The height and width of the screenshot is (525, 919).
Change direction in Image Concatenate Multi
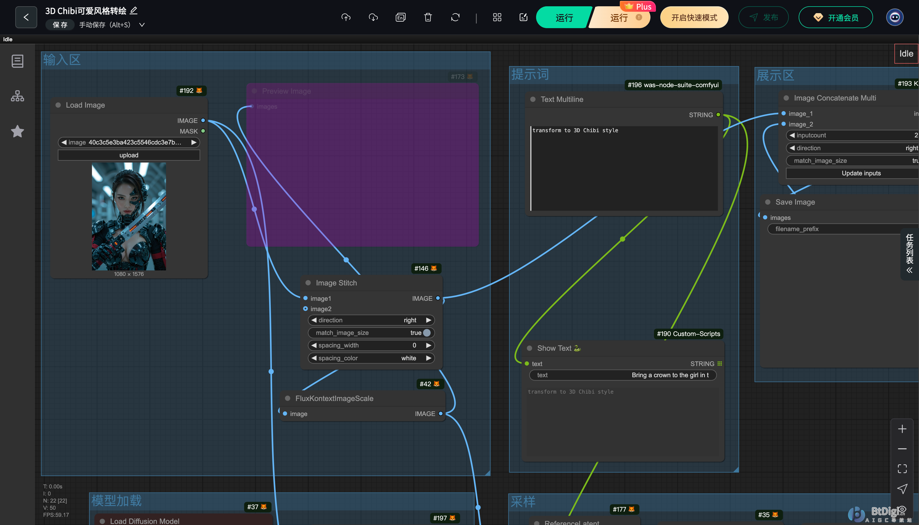pos(853,148)
